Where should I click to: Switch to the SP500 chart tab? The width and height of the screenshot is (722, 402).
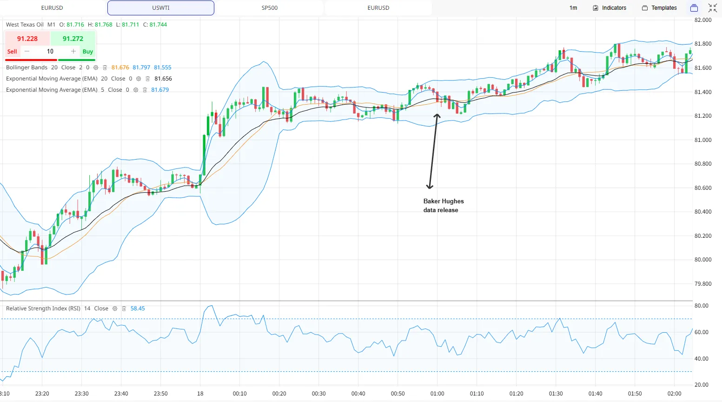[x=270, y=8]
